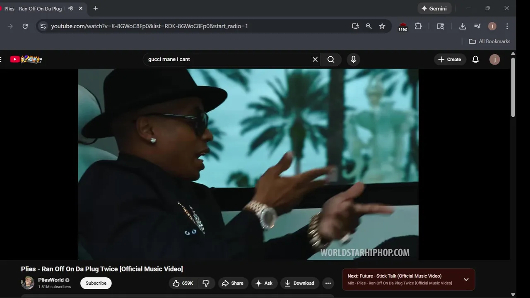The image size is (530, 298).
Task: Start search with voice microphone
Action: click(353, 59)
